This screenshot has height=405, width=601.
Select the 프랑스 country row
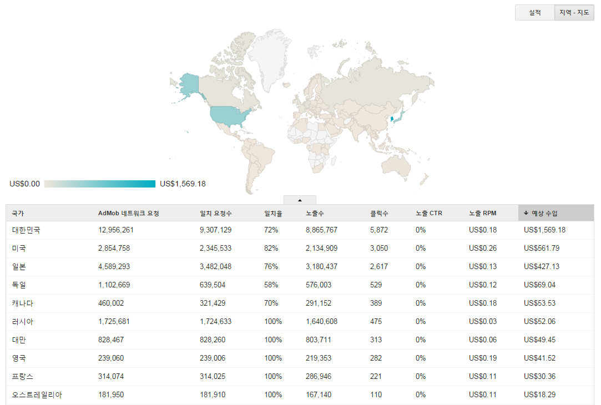[300, 377]
